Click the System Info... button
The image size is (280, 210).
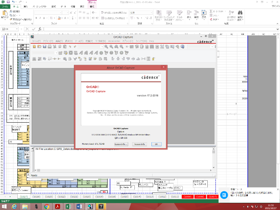121,144
